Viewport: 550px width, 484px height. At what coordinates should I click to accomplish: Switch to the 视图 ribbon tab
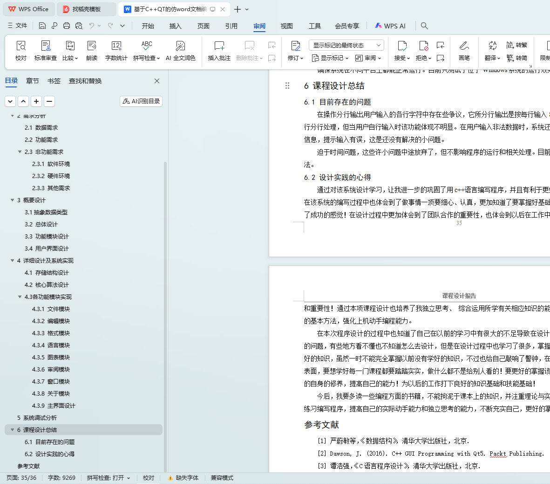click(x=286, y=26)
